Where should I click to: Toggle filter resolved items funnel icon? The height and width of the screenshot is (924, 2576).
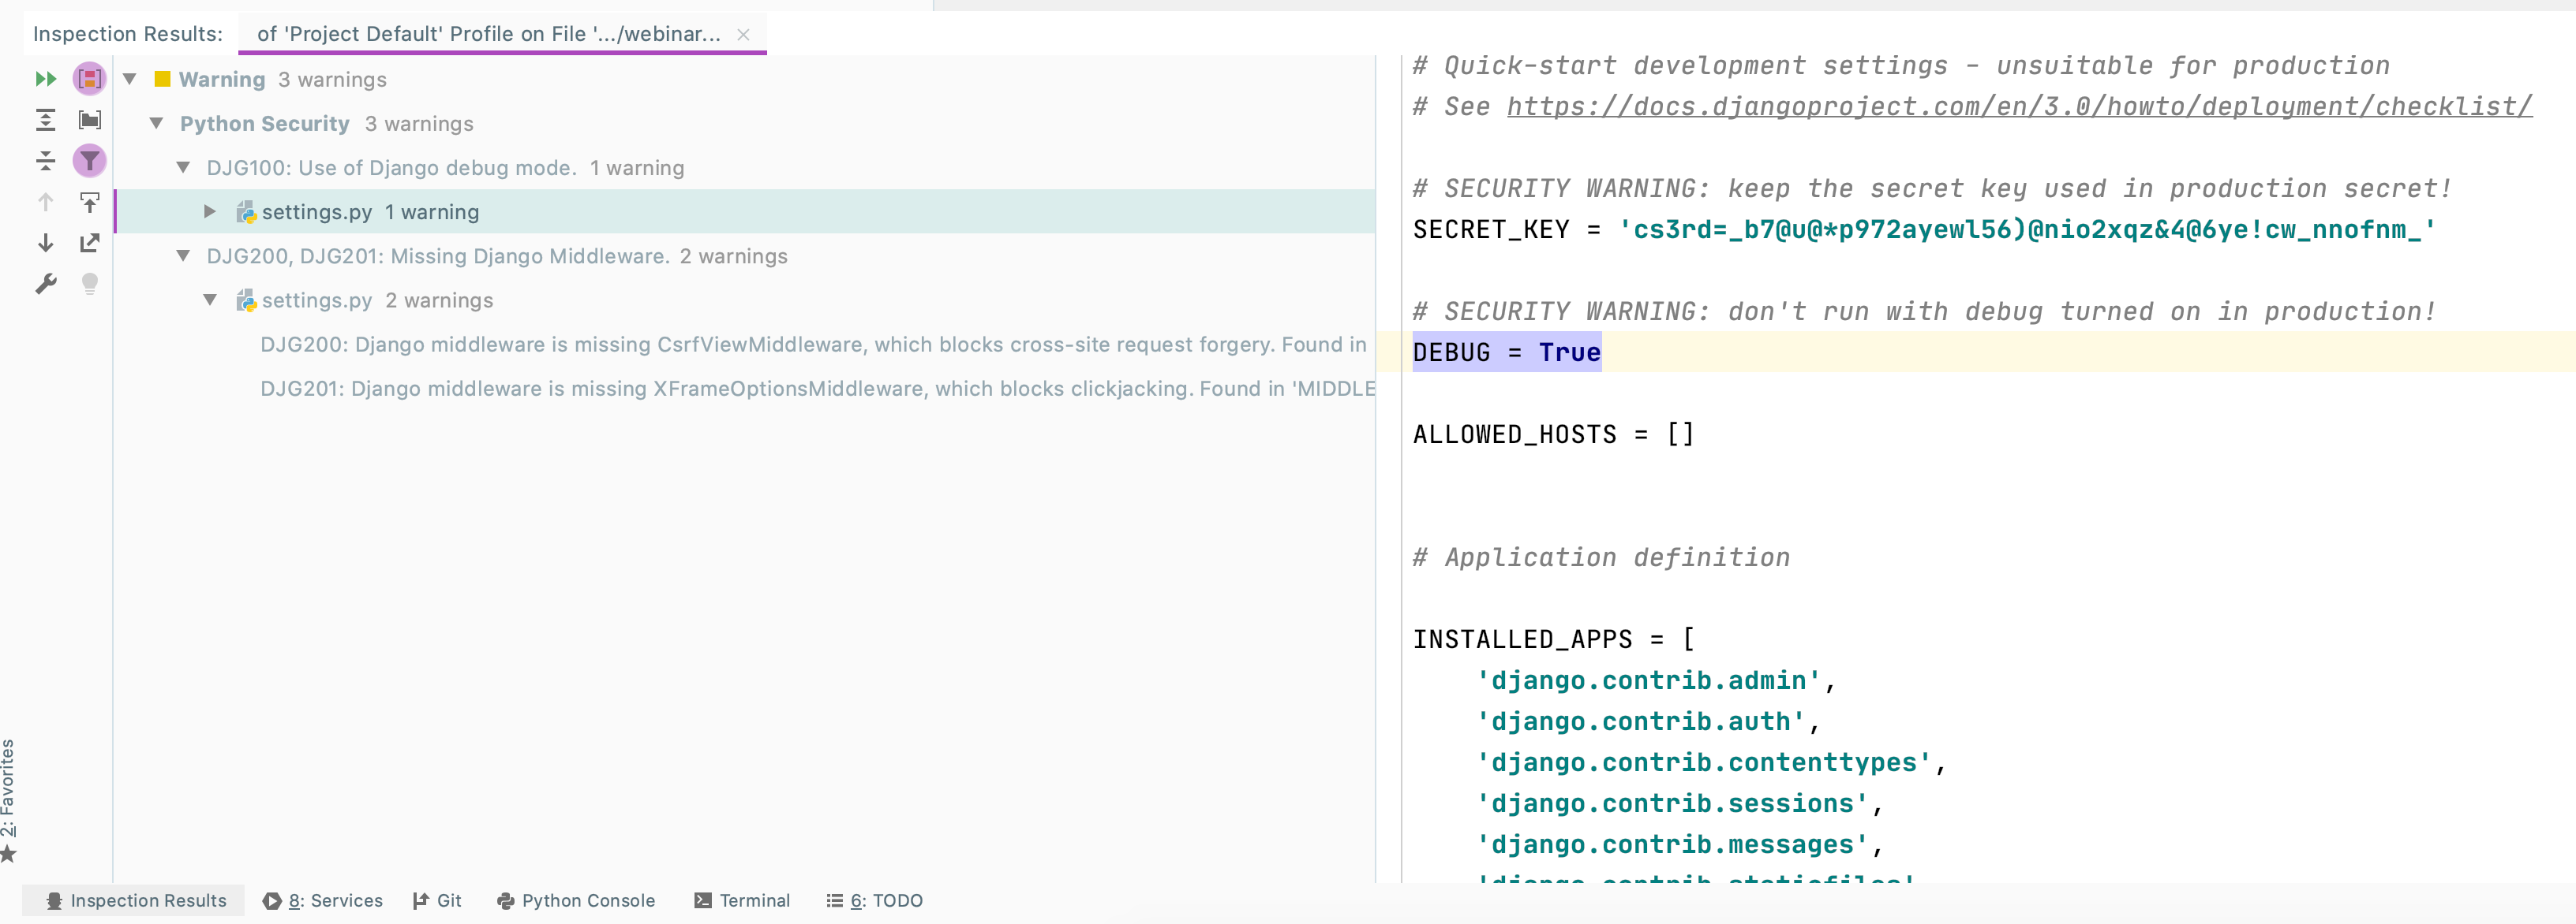[x=90, y=161]
